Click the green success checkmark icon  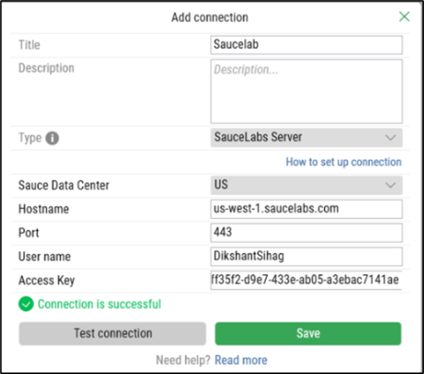point(26,304)
